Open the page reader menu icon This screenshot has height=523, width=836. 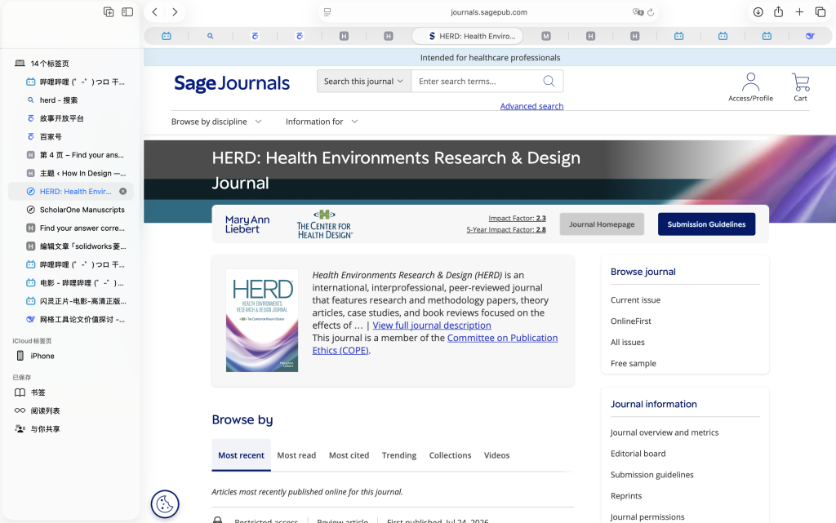point(327,12)
